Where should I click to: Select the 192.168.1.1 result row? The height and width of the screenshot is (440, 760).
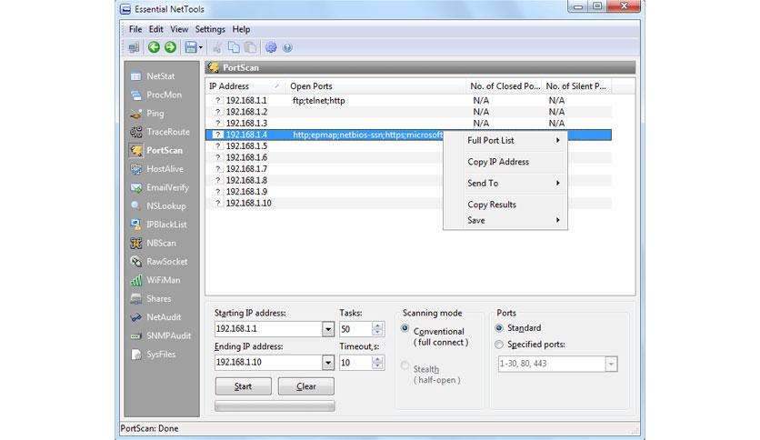coord(408,100)
